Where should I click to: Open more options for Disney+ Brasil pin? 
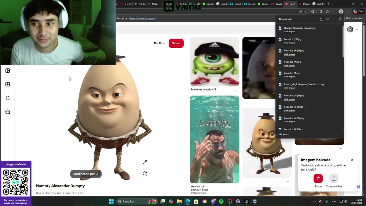click(236, 187)
